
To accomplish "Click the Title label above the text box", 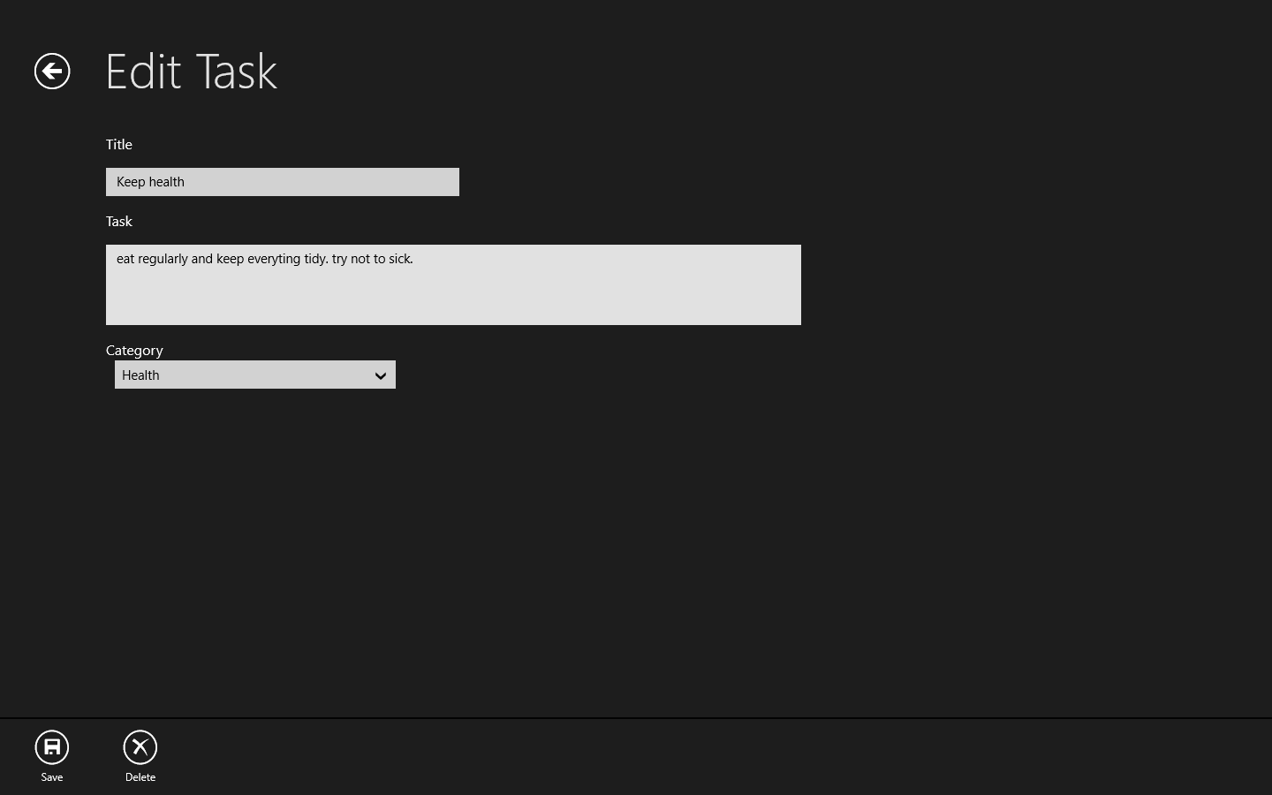I will coord(118,144).
